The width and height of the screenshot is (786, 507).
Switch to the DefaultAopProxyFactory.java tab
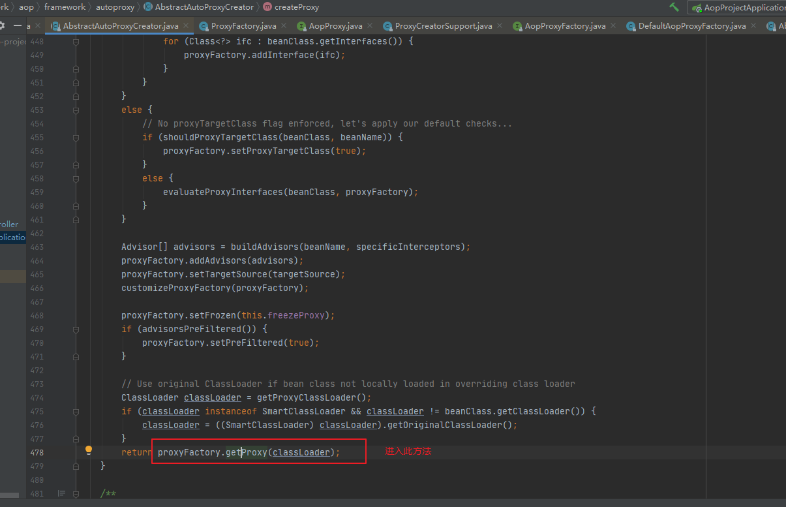[691, 26]
